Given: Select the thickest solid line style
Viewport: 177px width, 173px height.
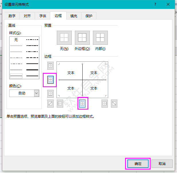Looking at the screenshot, I should click(32, 70).
